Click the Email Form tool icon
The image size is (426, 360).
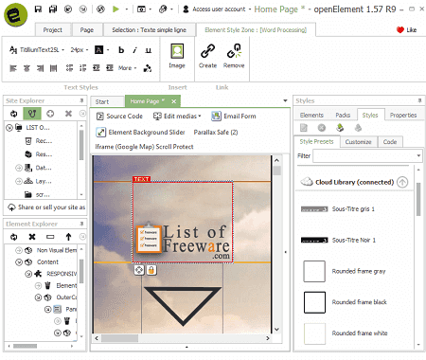click(x=216, y=117)
